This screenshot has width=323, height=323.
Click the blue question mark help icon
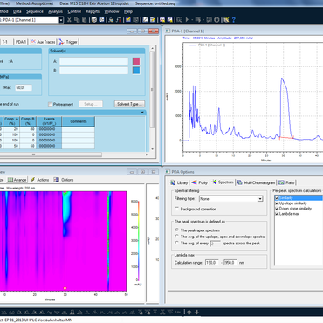coord(233,20)
